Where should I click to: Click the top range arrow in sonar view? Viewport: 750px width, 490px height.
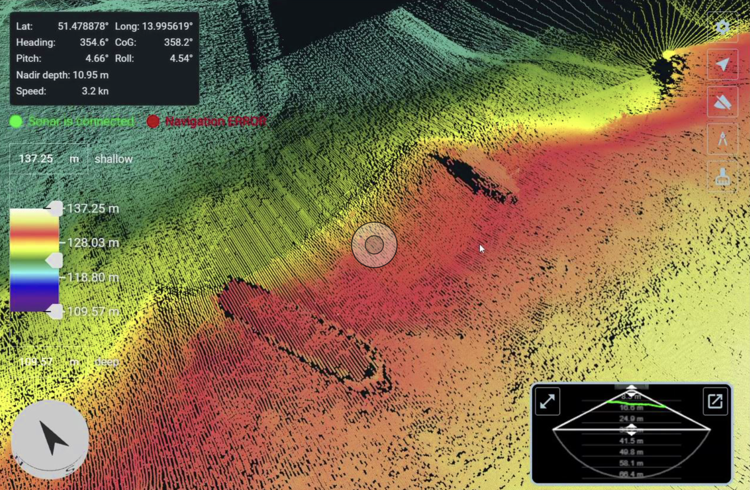(x=631, y=390)
